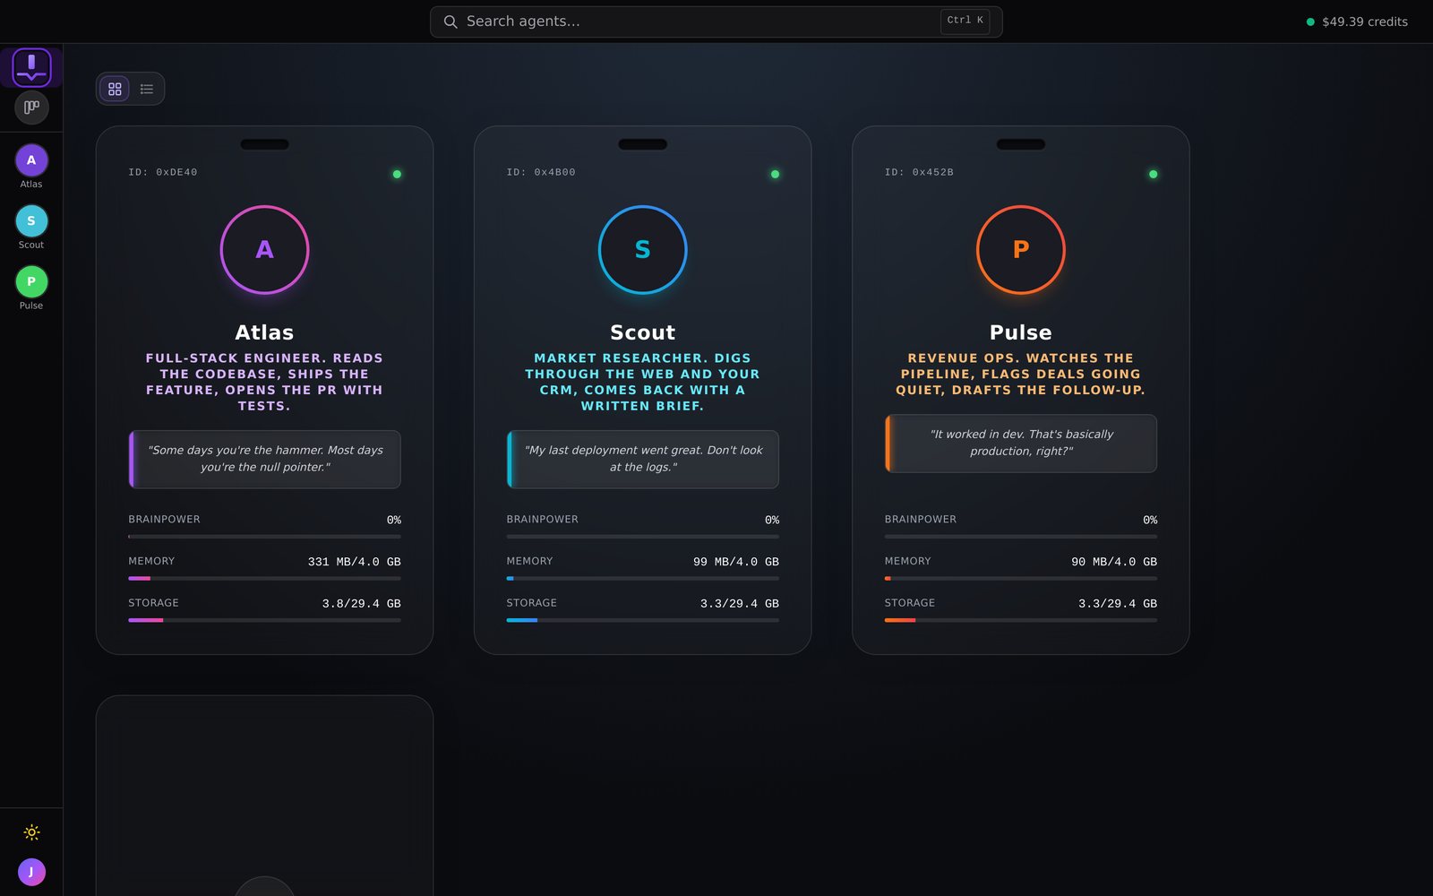Click Scout ID: 0x4B00 label
Screen dimensions: 1433x896
click(541, 172)
